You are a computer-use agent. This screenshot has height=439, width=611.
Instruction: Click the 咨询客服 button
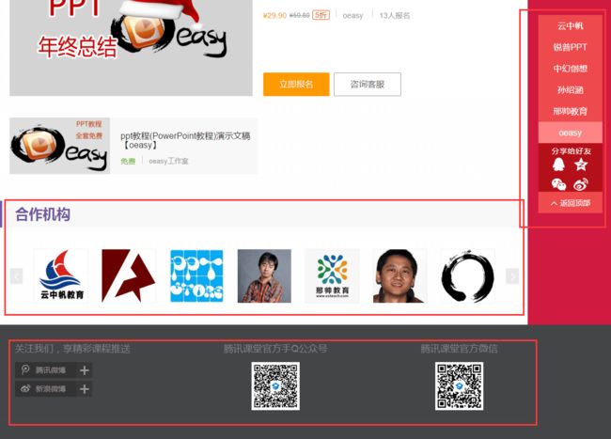click(367, 85)
